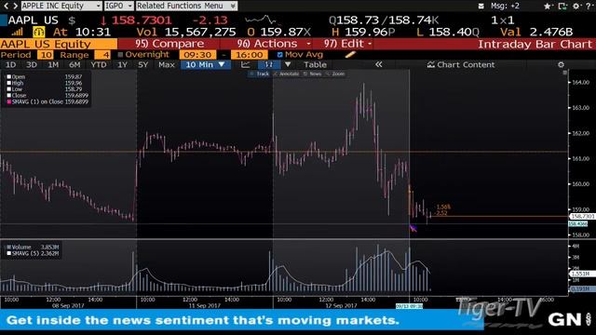Edit the Range value field
The height and width of the screenshot is (335, 596).
102,55
